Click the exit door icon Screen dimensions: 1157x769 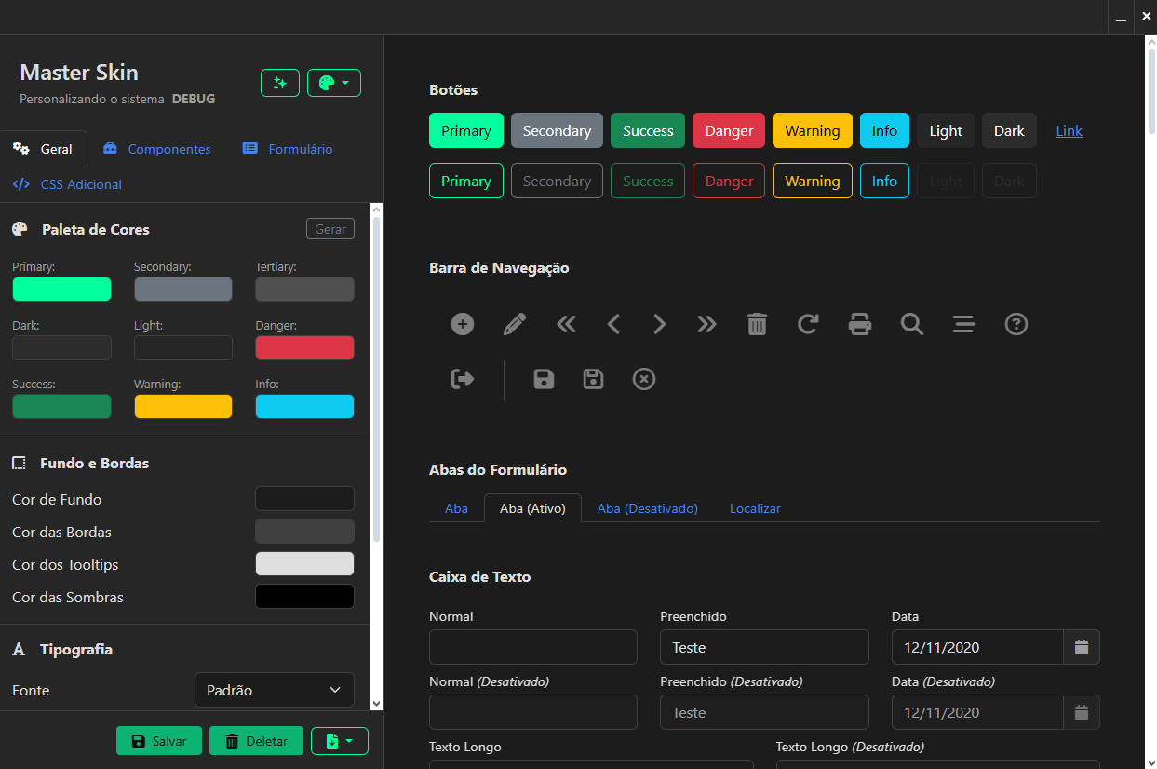[463, 379]
